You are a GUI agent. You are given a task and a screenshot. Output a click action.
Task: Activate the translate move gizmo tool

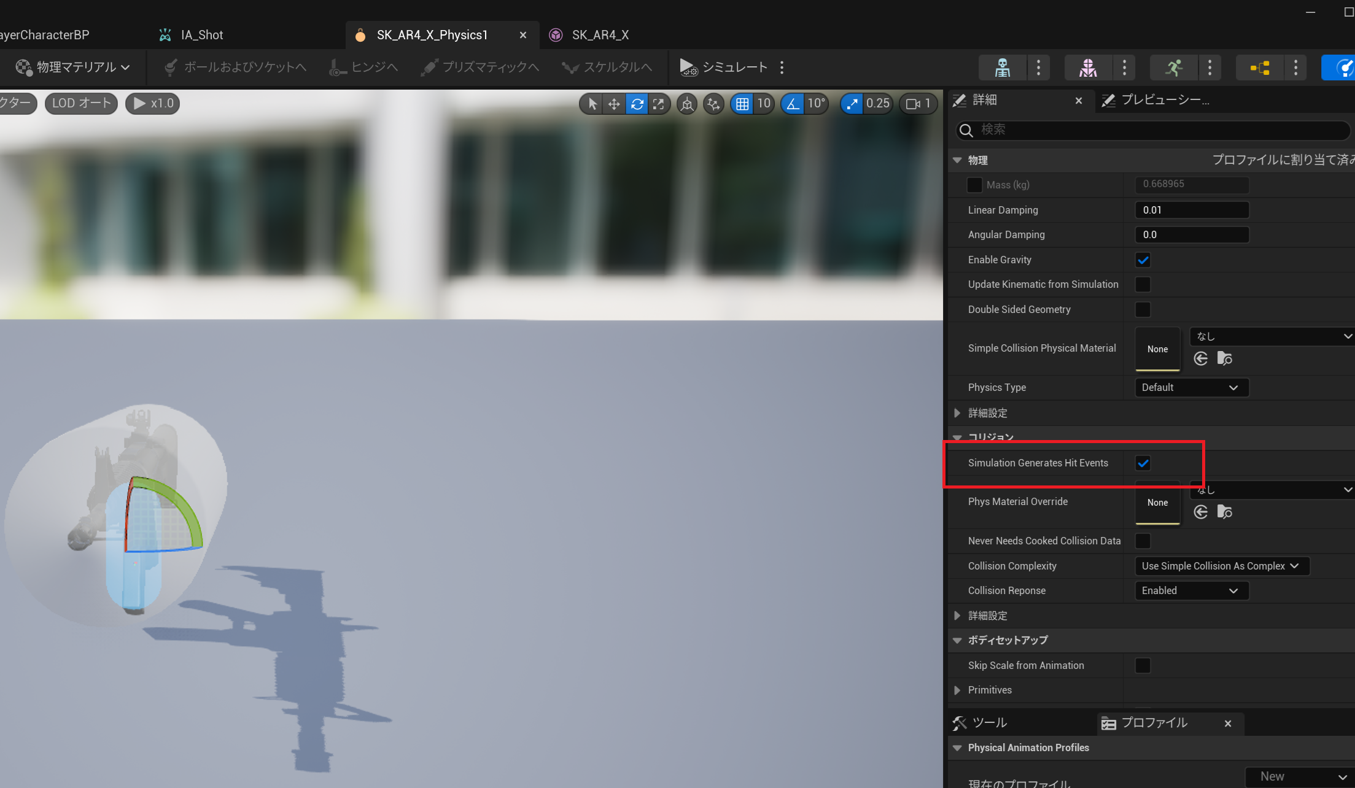coord(614,104)
